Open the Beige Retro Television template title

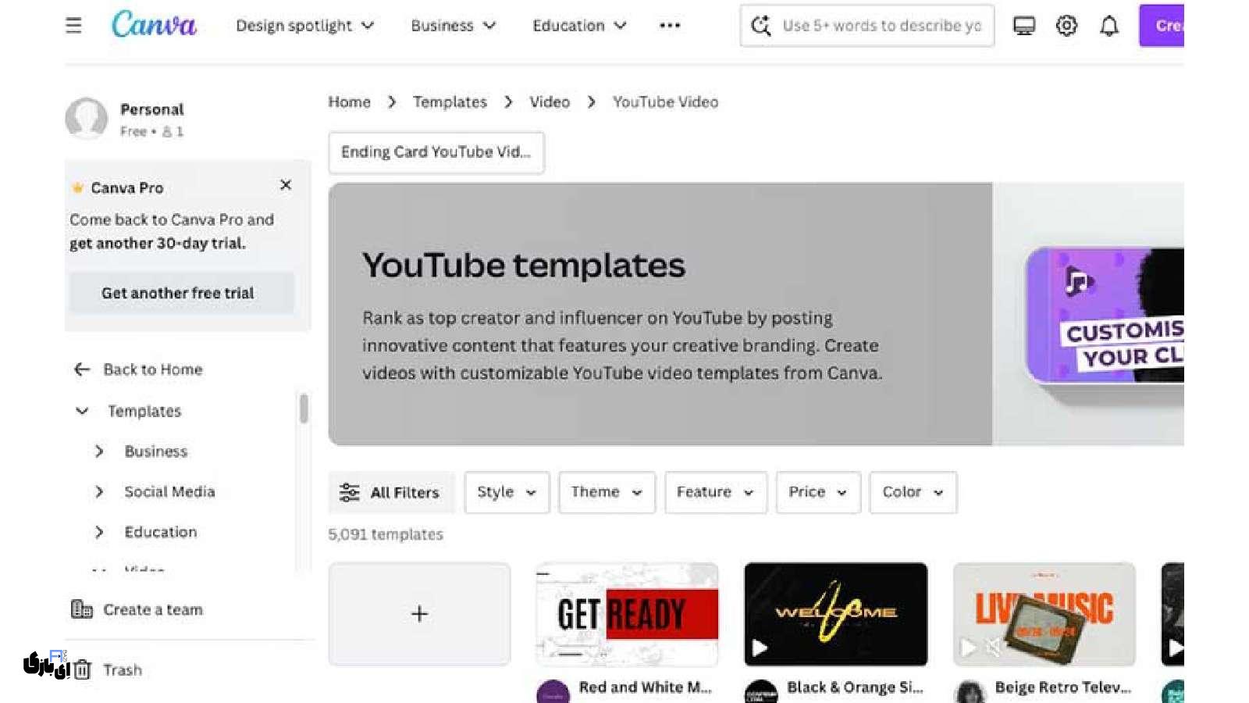1062,687
